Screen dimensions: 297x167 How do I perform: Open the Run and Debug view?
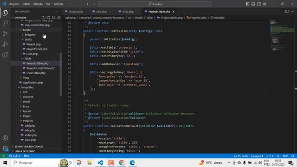pyautogui.click(x=5, y=44)
